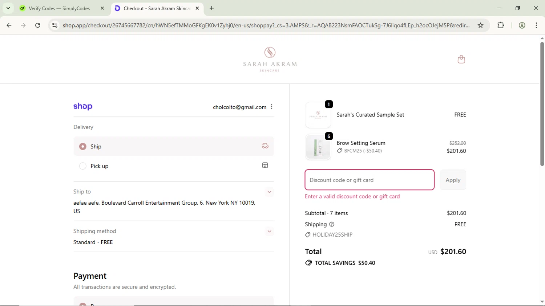
Task: Click Sarah's Curated Sample Set thumbnail
Action: 318,115
